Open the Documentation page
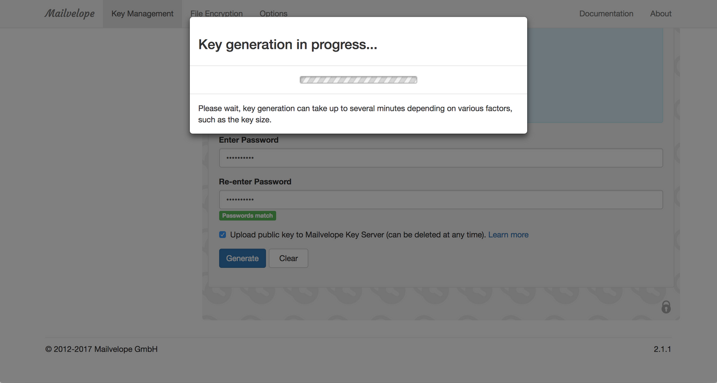The width and height of the screenshot is (717, 383). [x=606, y=13]
